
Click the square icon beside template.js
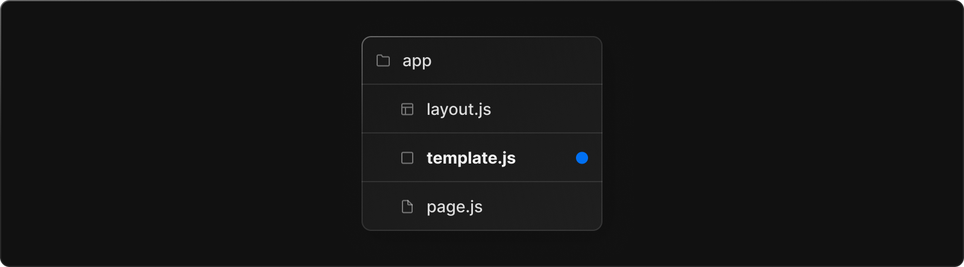click(407, 158)
